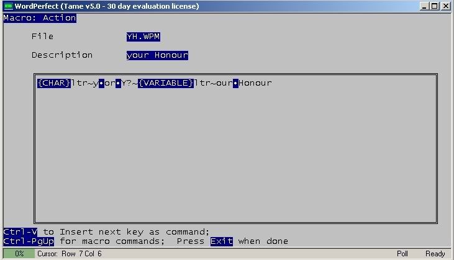Click the Description label
454x260 pixels.
coord(62,55)
